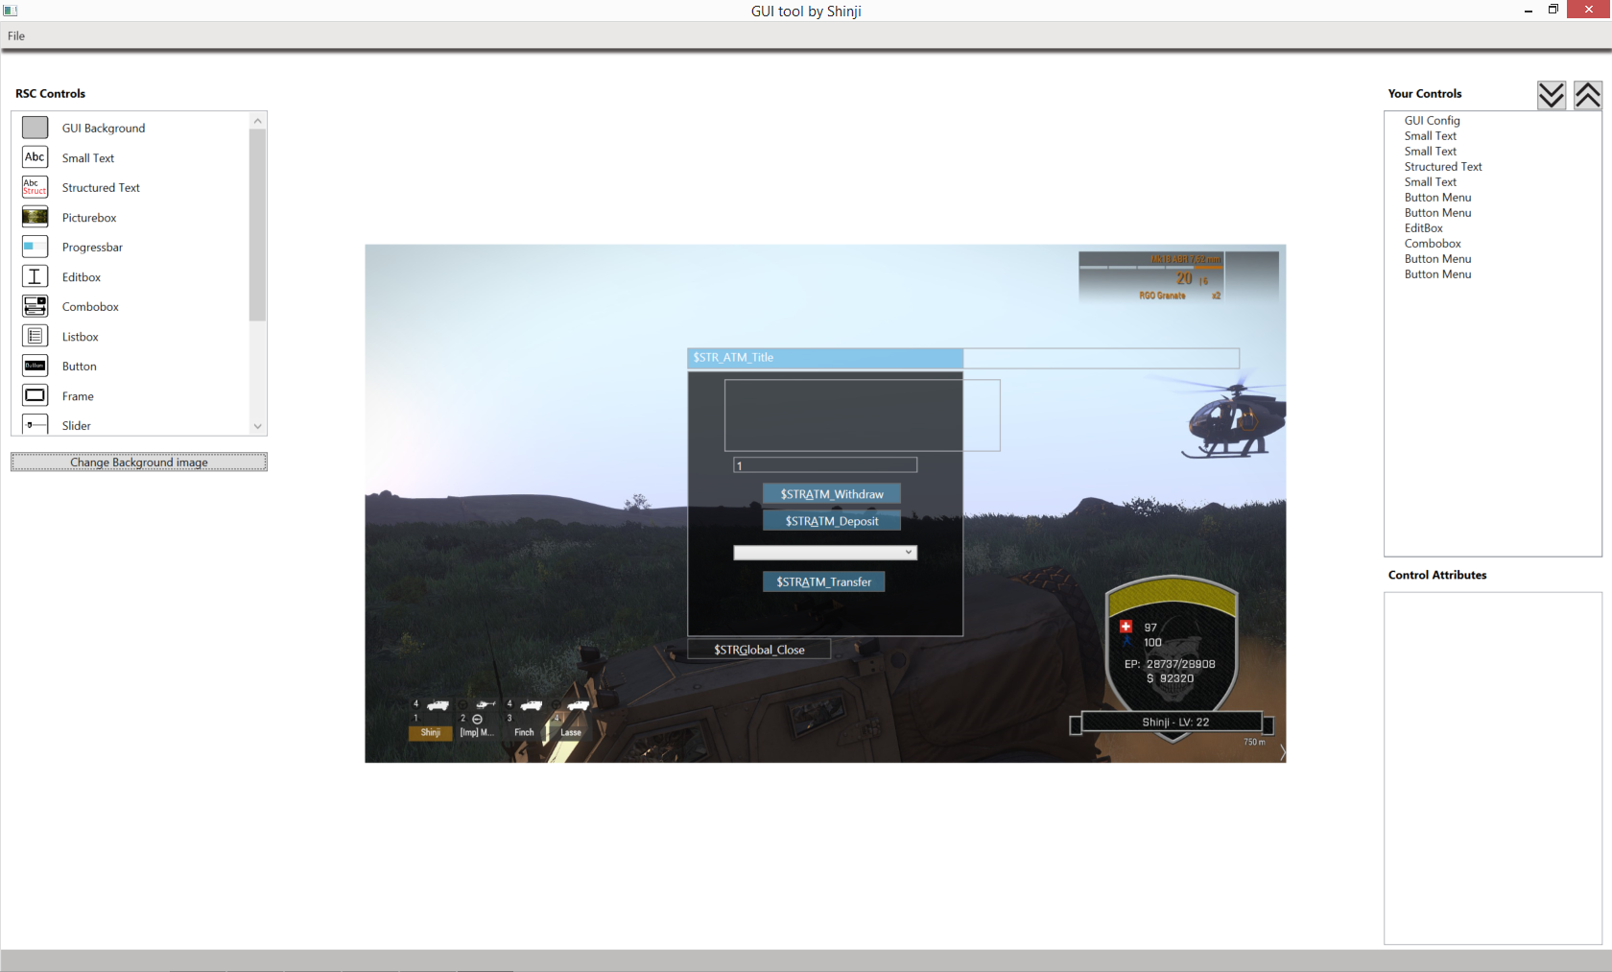1612x972 pixels.
Task: Minimize the GUI tool window
Action: click(x=1528, y=11)
